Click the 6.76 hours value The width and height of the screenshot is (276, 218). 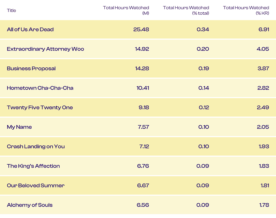(143, 166)
